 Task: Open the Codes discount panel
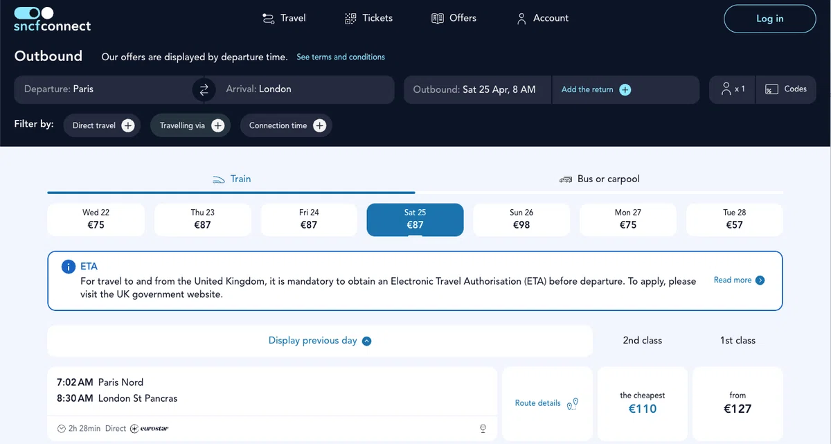click(786, 89)
